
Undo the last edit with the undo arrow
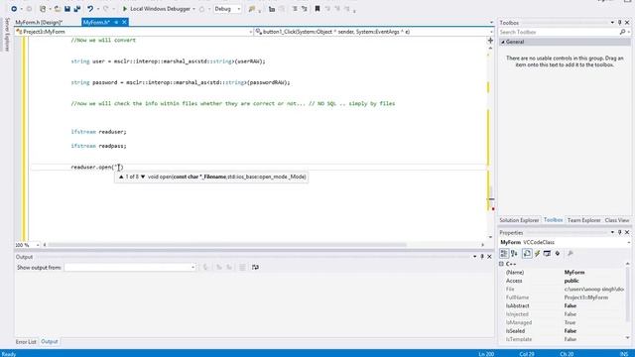pos(90,9)
